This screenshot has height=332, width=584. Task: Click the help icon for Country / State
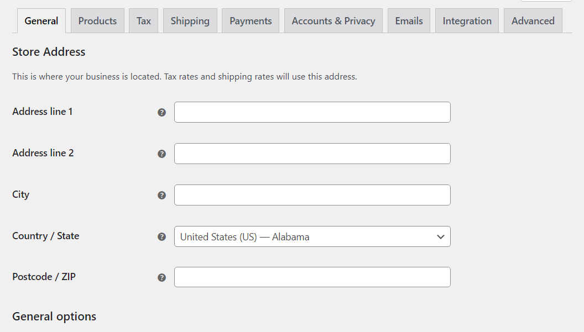coord(161,236)
